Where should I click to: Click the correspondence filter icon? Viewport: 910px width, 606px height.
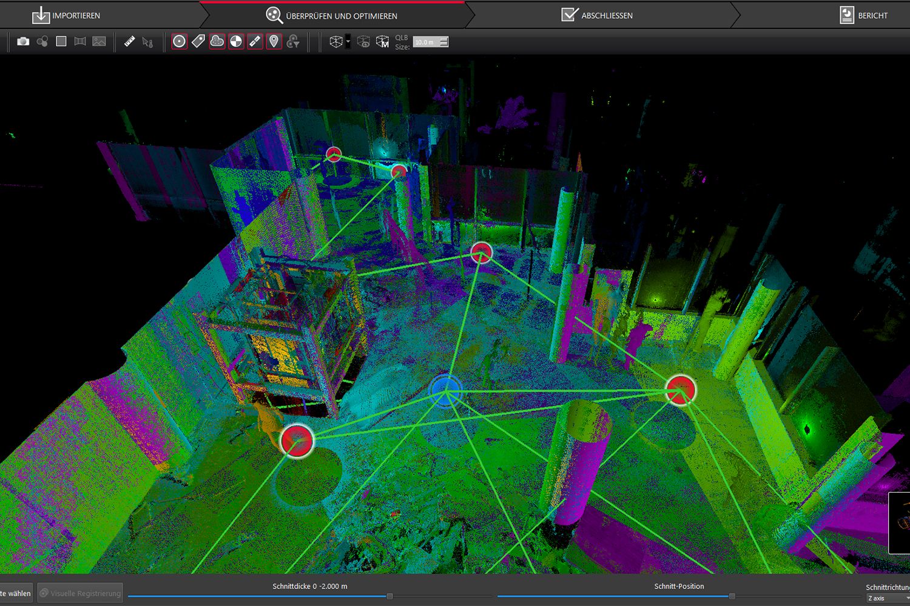(293, 42)
